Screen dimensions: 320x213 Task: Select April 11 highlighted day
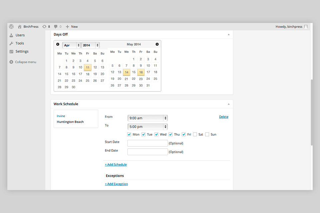coord(88,68)
